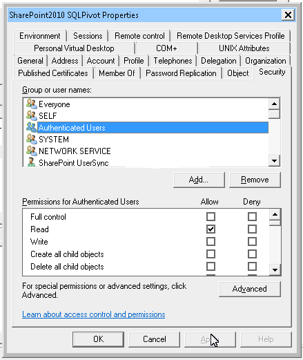Click down arrow of group names list
Viewport: 303px width, 360px height.
click(x=274, y=160)
